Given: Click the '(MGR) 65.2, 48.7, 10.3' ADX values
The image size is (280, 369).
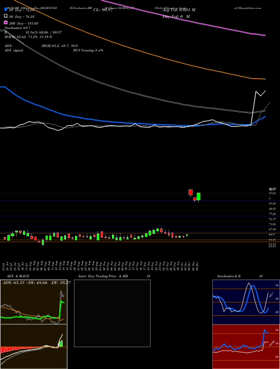Looking at the screenshot, I should pyautogui.click(x=59, y=46).
